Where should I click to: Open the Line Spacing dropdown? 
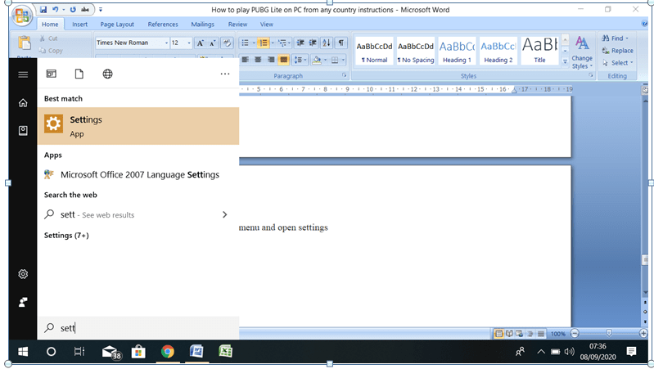click(300, 60)
